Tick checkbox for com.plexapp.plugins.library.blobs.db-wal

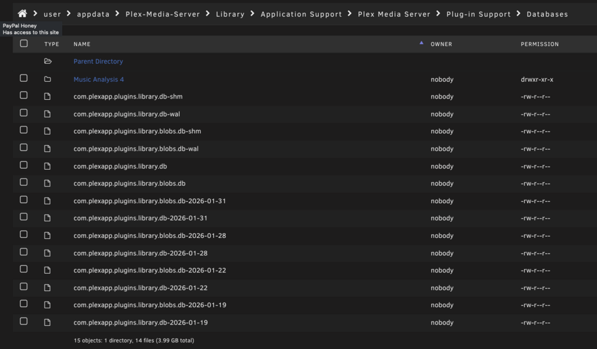click(x=24, y=148)
